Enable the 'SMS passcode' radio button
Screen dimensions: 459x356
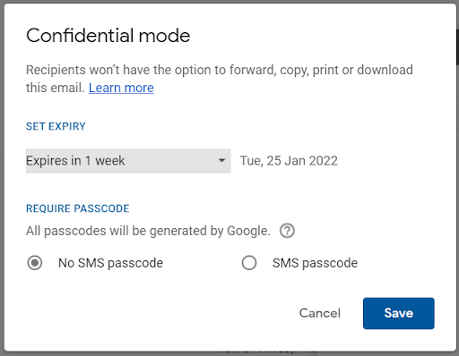coord(249,263)
